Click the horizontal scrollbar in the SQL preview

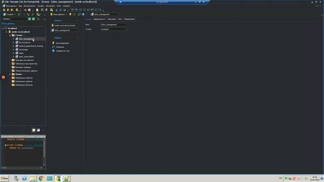(x=22, y=168)
